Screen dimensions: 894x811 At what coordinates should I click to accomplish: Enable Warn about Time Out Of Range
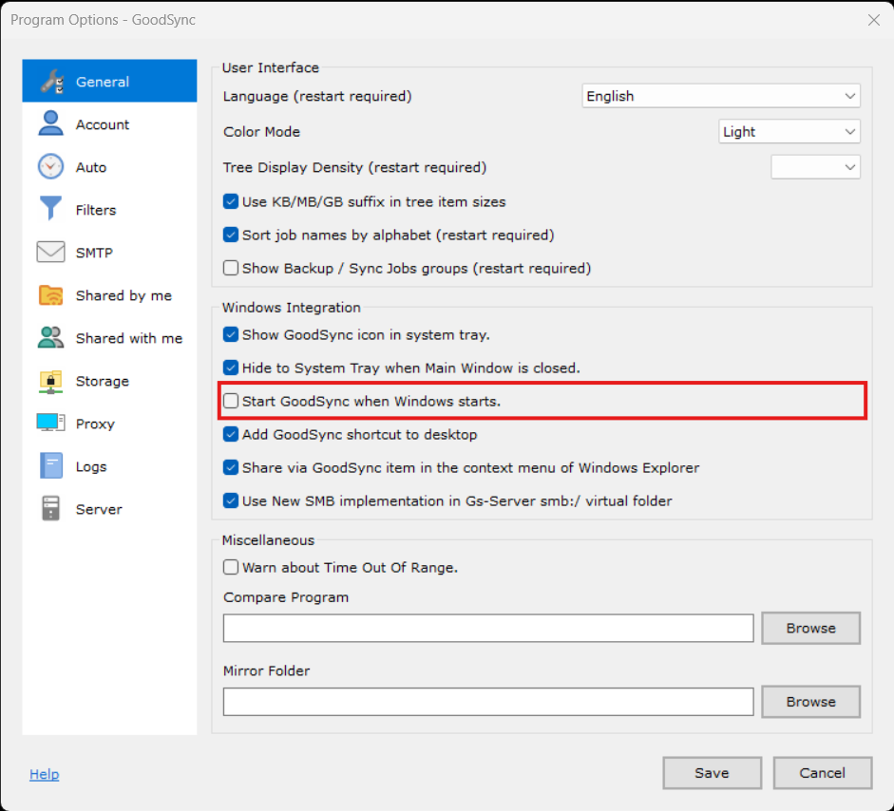pyautogui.click(x=231, y=568)
